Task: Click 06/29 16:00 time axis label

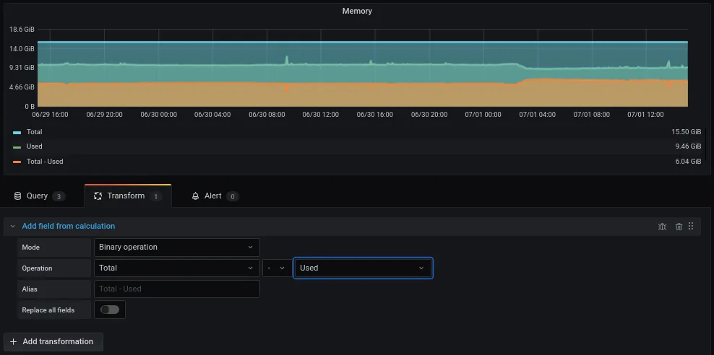Action: point(50,115)
